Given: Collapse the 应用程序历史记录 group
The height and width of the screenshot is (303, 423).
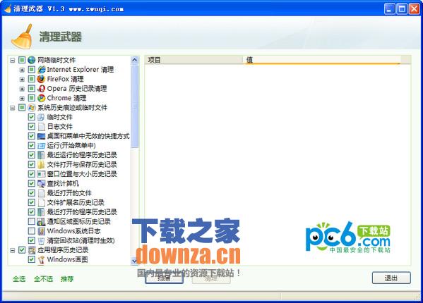Looking at the screenshot, I should 13,250.
